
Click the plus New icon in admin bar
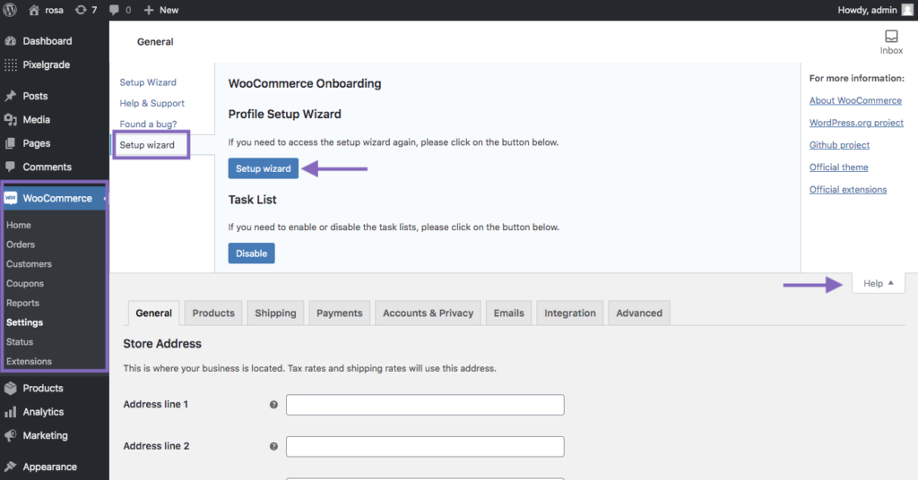[149, 10]
